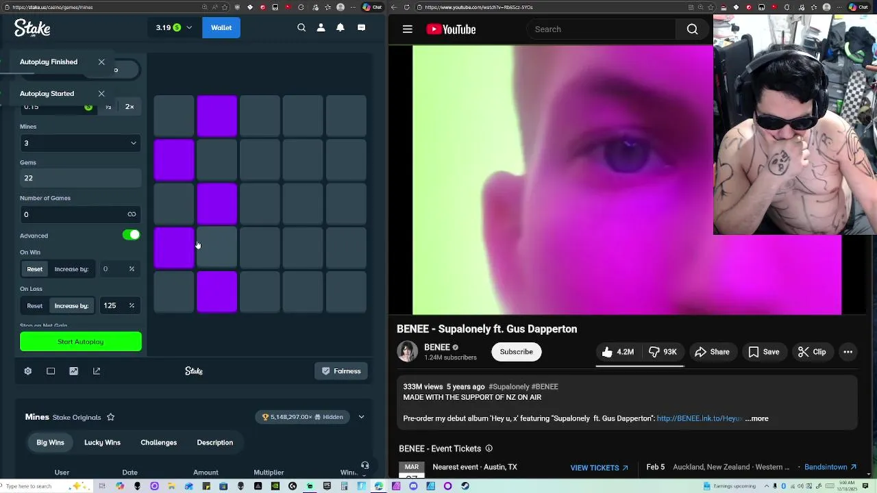Open the Stake user profile icon
Screen dimensions: 877x493
321,27
